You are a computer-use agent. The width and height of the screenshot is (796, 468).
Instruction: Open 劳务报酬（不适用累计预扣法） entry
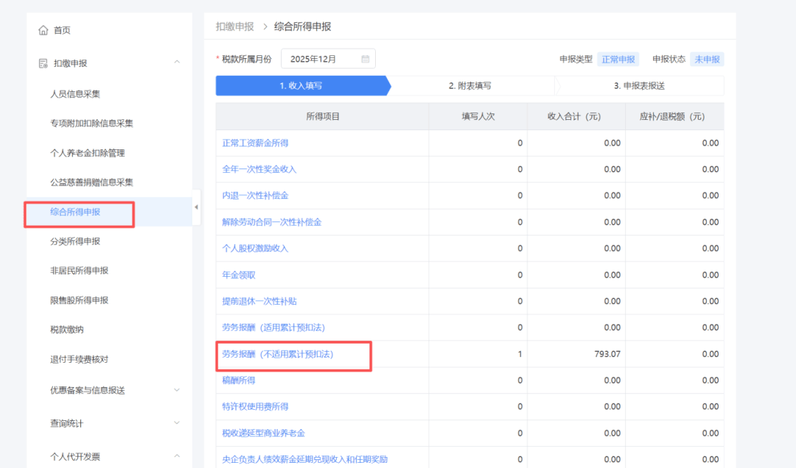point(278,354)
